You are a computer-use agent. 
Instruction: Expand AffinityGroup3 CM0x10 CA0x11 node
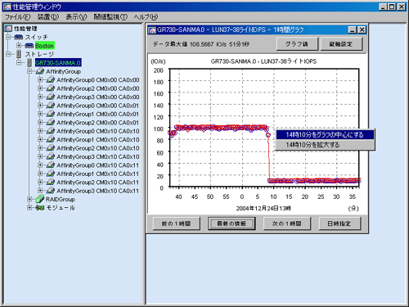click(40, 191)
